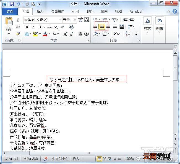Viewport: 180px width, 164px height.
Task: Switch to the 插入 Insert tab
Action: tap(40, 12)
